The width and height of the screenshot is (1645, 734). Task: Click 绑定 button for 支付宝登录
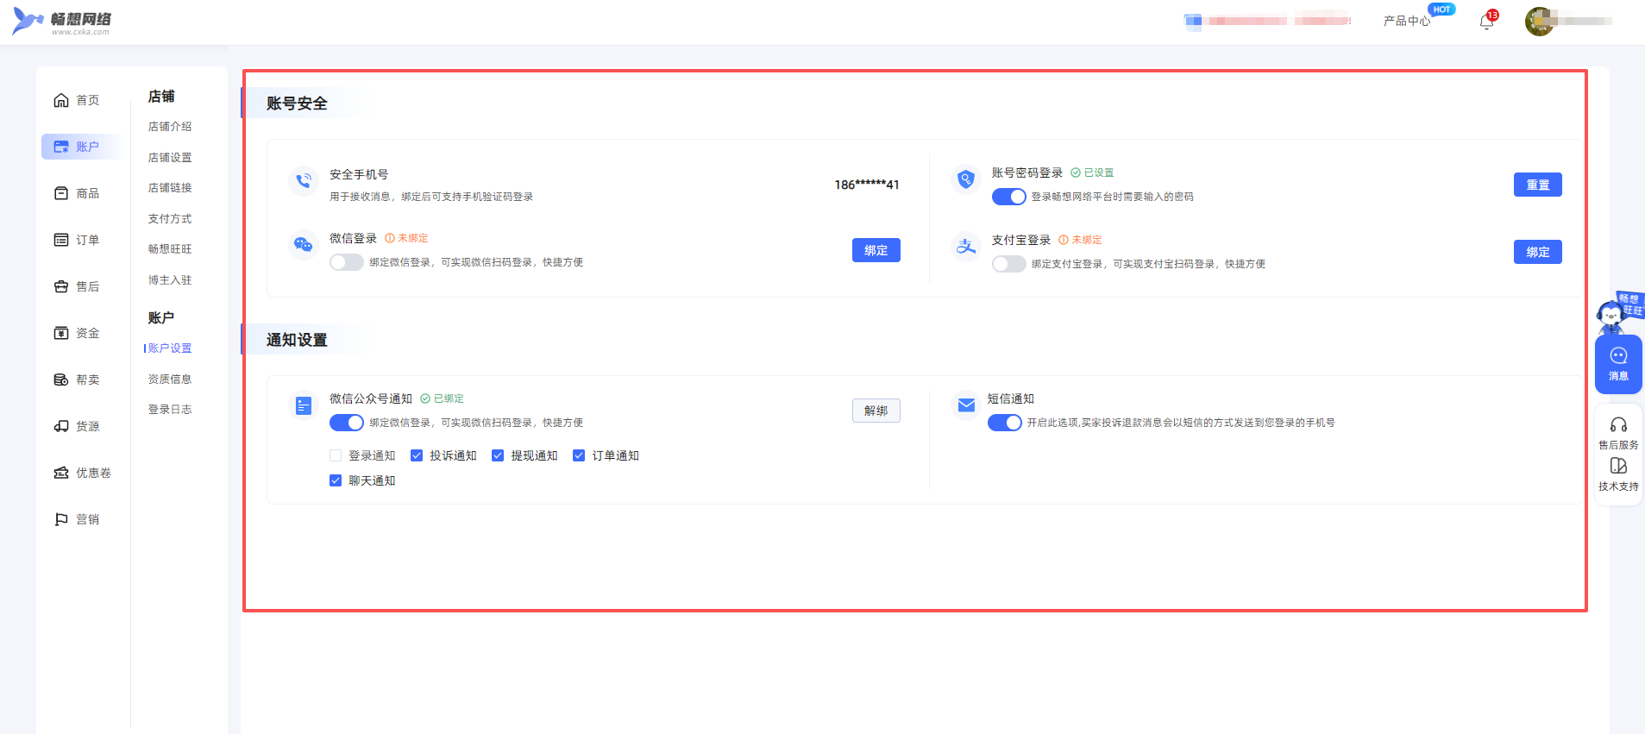tap(1537, 252)
